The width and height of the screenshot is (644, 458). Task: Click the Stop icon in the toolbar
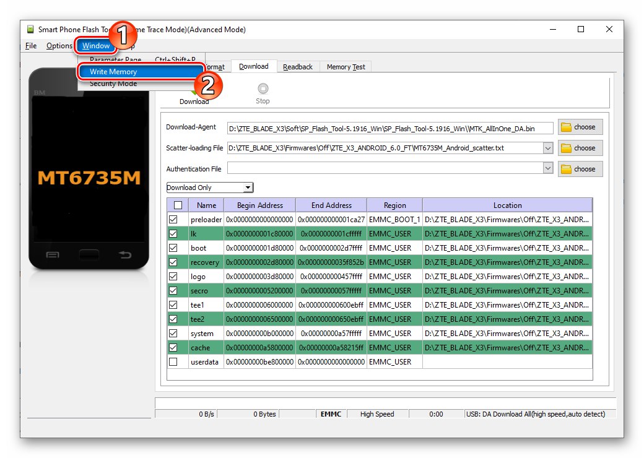click(263, 89)
